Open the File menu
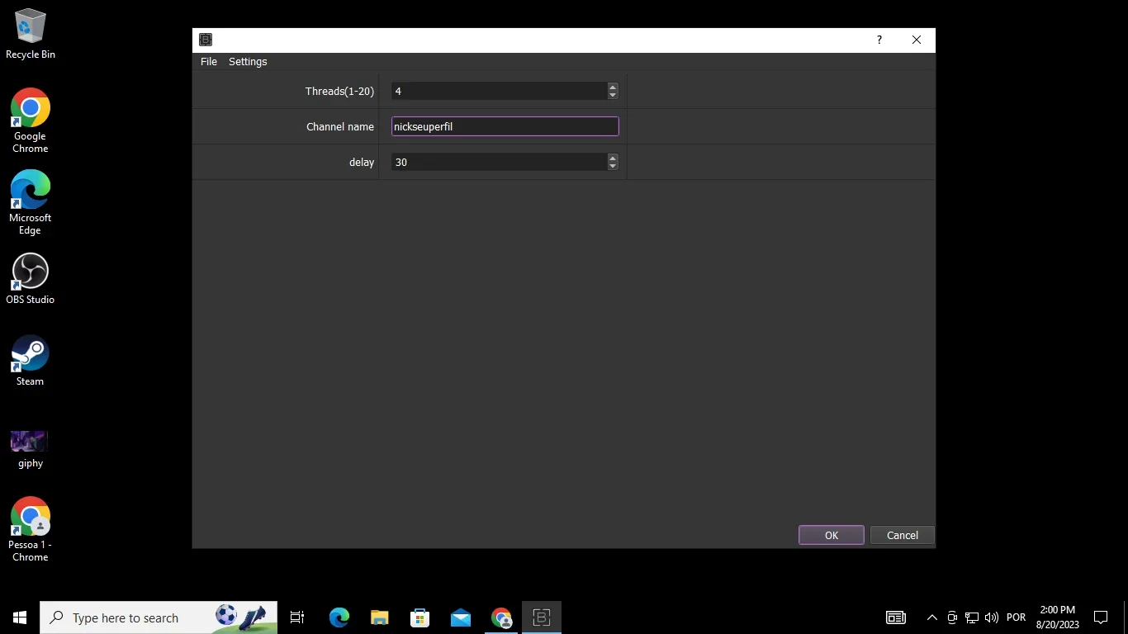 (209, 62)
